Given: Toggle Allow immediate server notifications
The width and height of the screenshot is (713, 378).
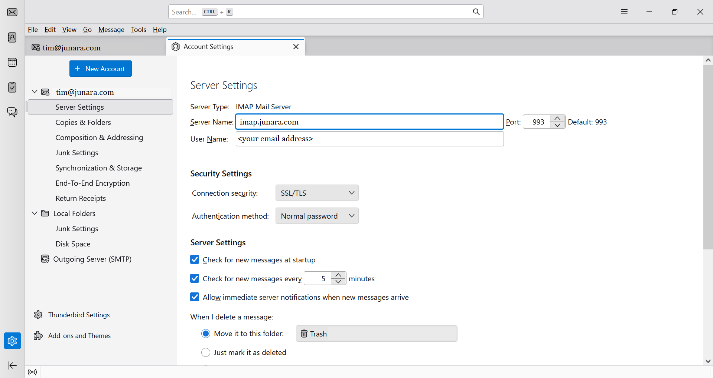Looking at the screenshot, I should click(x=195, y=297).
